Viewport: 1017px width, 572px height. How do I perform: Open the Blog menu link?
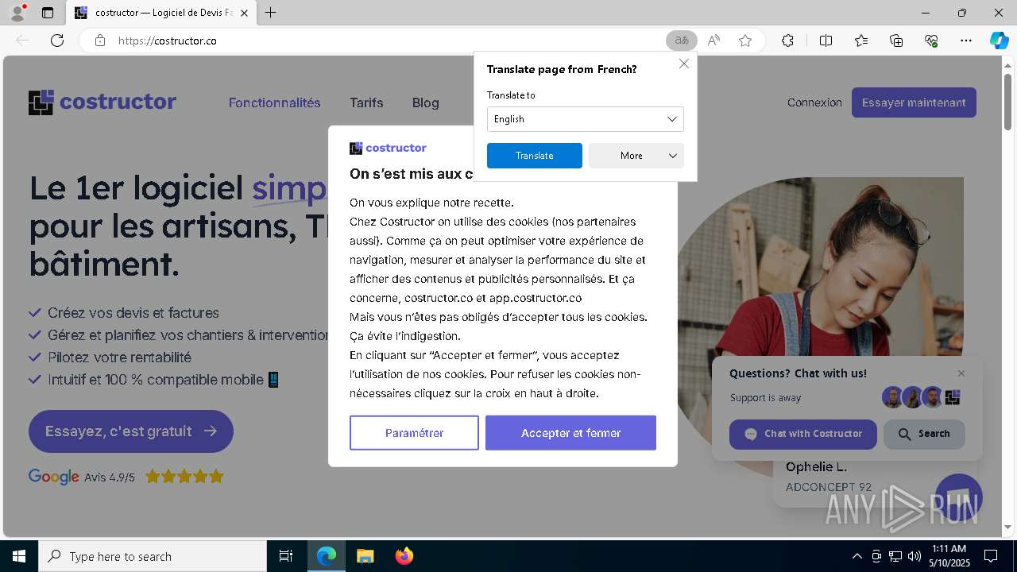(x=425, y=102)
